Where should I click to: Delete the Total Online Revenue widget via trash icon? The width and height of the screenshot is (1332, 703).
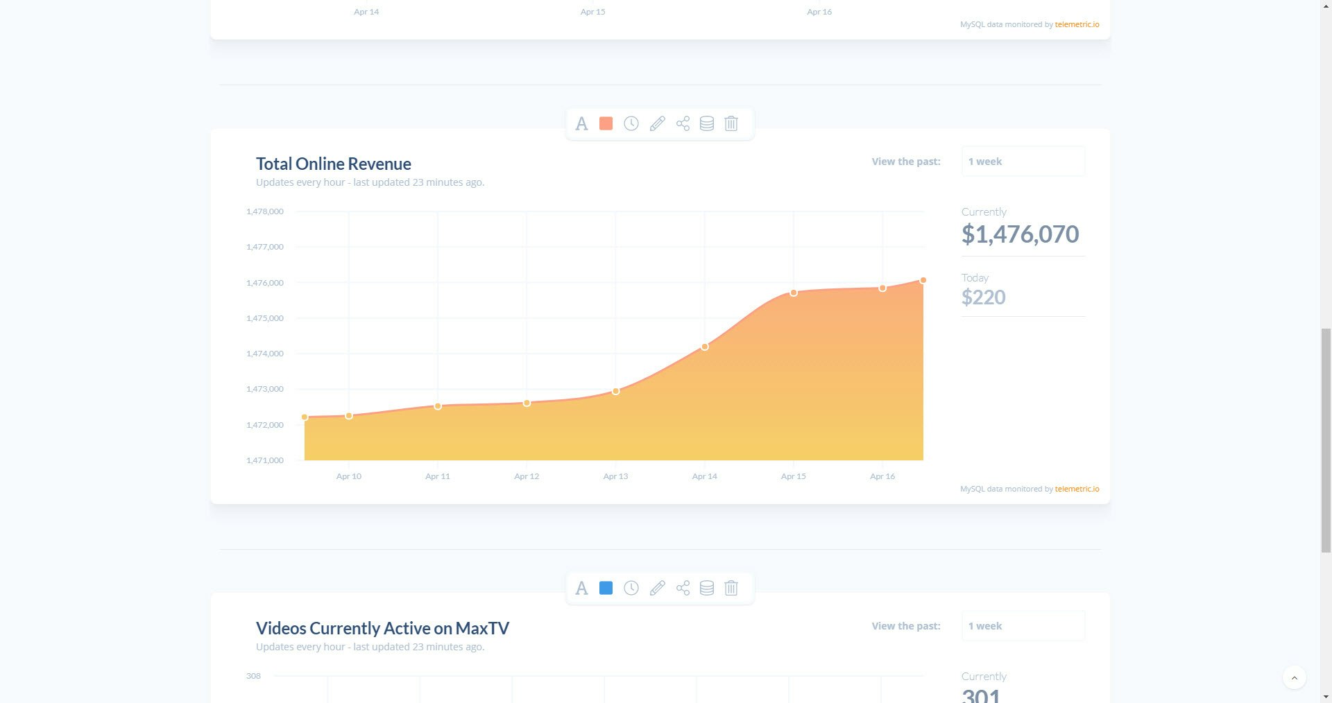[731, 123]
